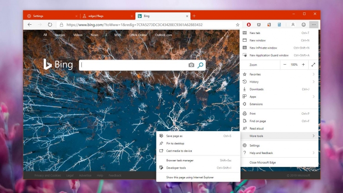Click the three-dot settings and more button

tap(314, 25)
